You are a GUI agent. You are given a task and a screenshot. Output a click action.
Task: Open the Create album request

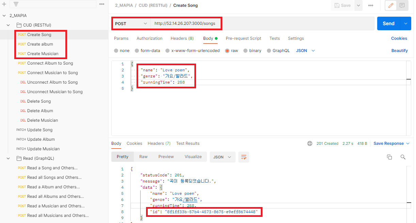pyautogui.click(x=40, y=44)
